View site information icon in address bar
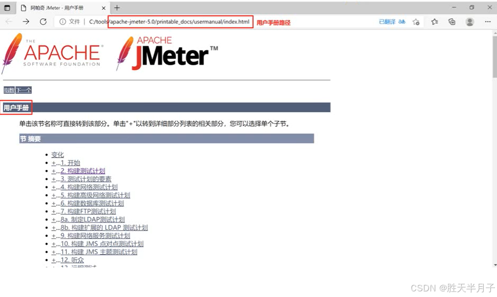497x297 pixels. click(x=63, y=21)
